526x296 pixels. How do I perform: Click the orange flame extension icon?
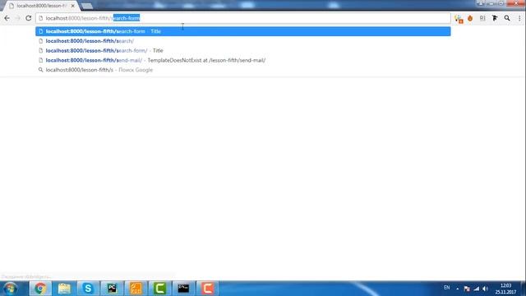[470, 18]
